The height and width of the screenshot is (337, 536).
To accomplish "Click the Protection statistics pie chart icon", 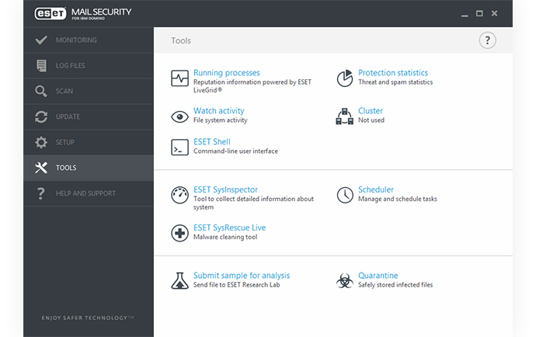I will click(345, 78).
